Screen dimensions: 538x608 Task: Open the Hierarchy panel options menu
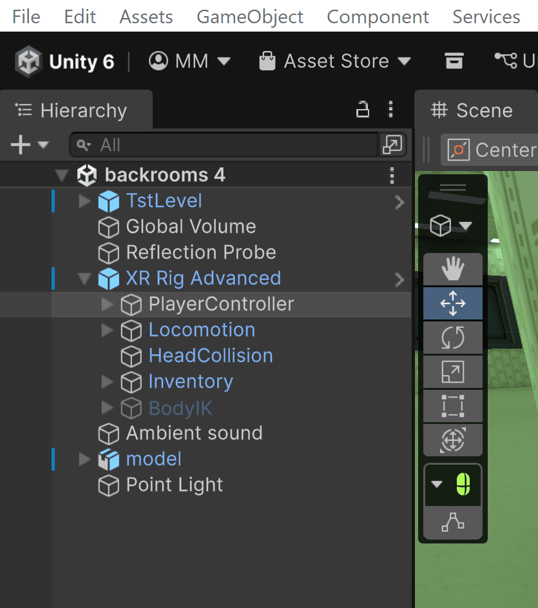pyautogui.click(x=391, y=109)
